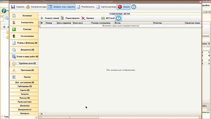Open Файлы и Шаблоны (0) tab

[x=24, y=43]
